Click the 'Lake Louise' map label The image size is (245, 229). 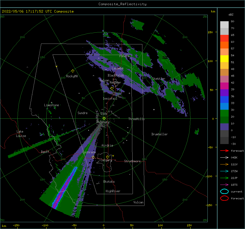click(21, 134)
